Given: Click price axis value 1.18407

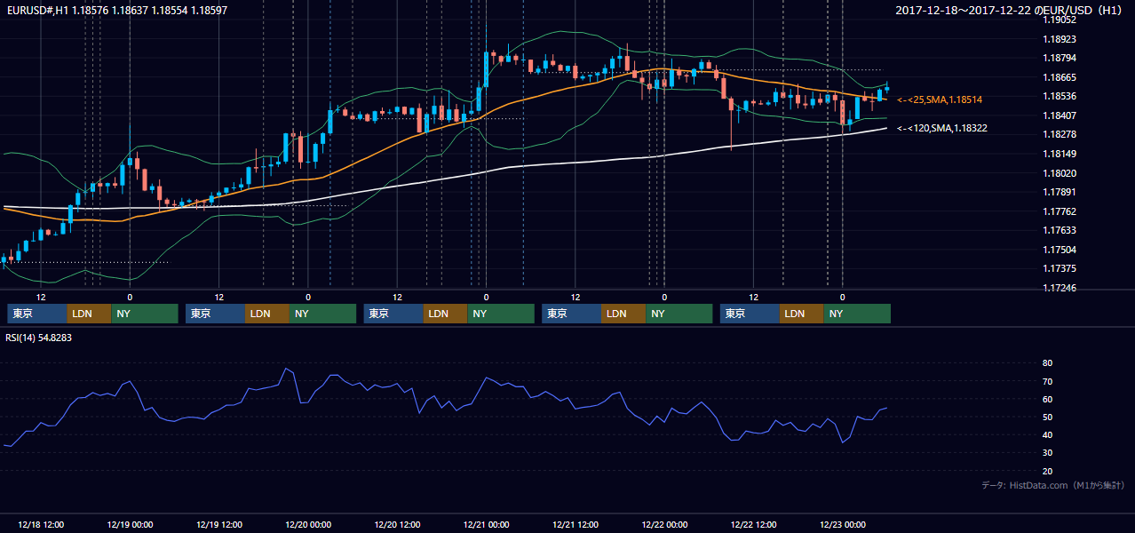Looking at the screenshot, I should click(1060, 115).
